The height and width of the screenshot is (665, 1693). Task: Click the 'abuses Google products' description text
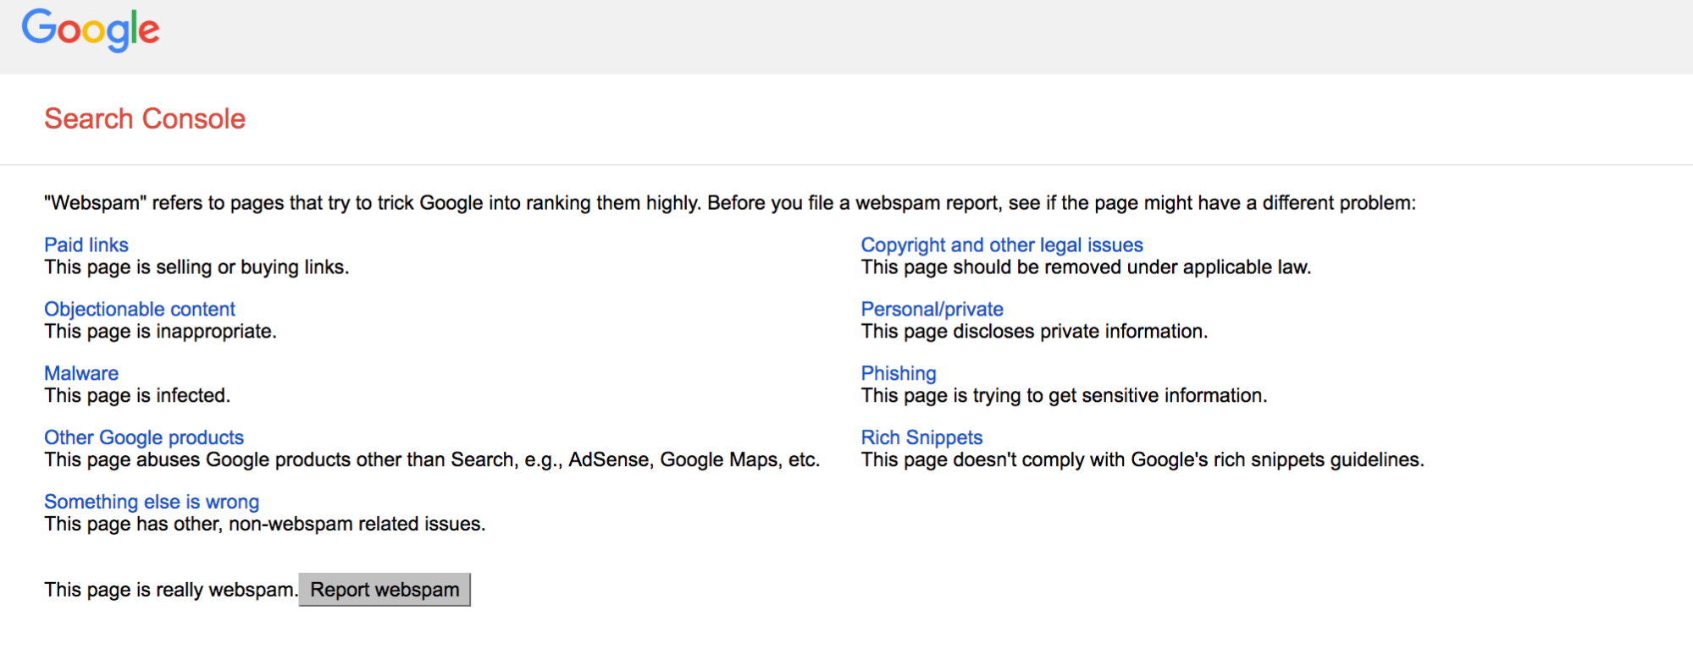pos(432,460)
